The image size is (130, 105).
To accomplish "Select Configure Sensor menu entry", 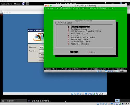I will tap(79, 29).
